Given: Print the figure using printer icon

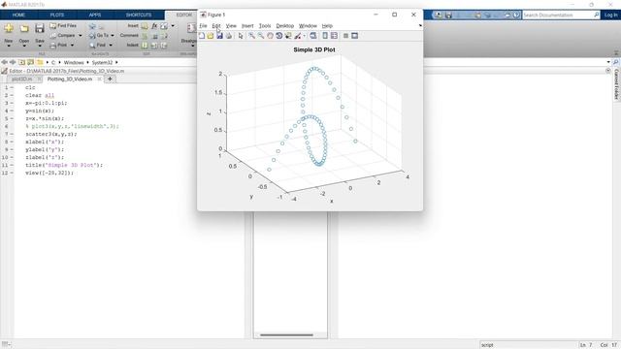Looking at the screenshot, I should [x=229, y=36].
